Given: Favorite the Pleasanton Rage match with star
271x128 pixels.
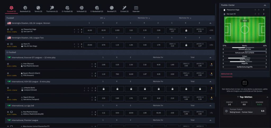Looking at the screenshot, I should [x=8, y=30].
